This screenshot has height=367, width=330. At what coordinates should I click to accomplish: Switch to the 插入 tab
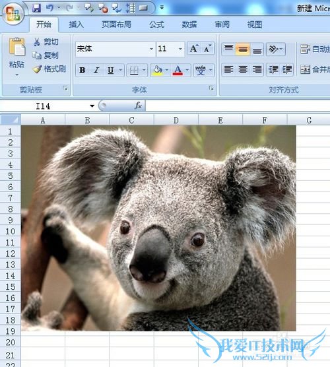click(77, 24)
